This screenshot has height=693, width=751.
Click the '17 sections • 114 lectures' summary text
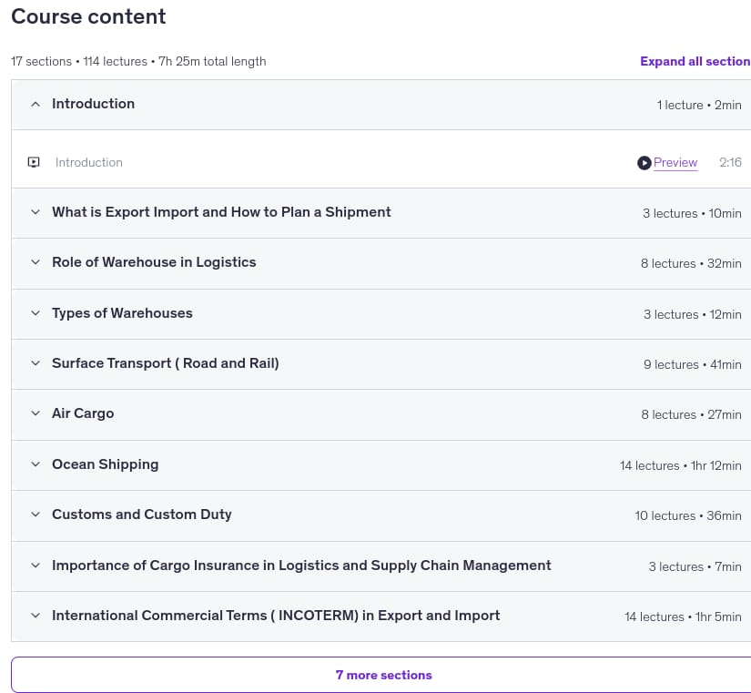point(138,61)
